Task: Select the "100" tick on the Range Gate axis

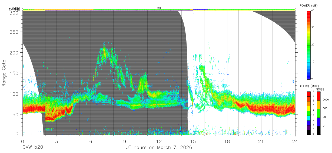Action: pyautogui.click(x=14, y=94)
